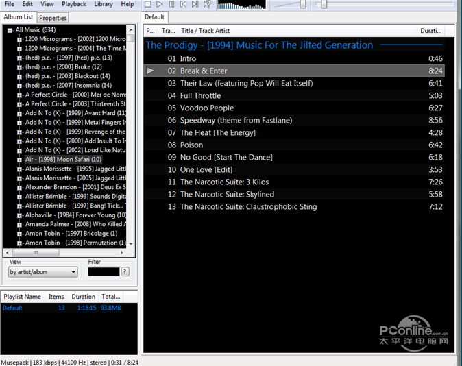462x366 pixels.
Task: Select Alanis Morissette [1995] Jagged Little album
Action: click(75, 169)
